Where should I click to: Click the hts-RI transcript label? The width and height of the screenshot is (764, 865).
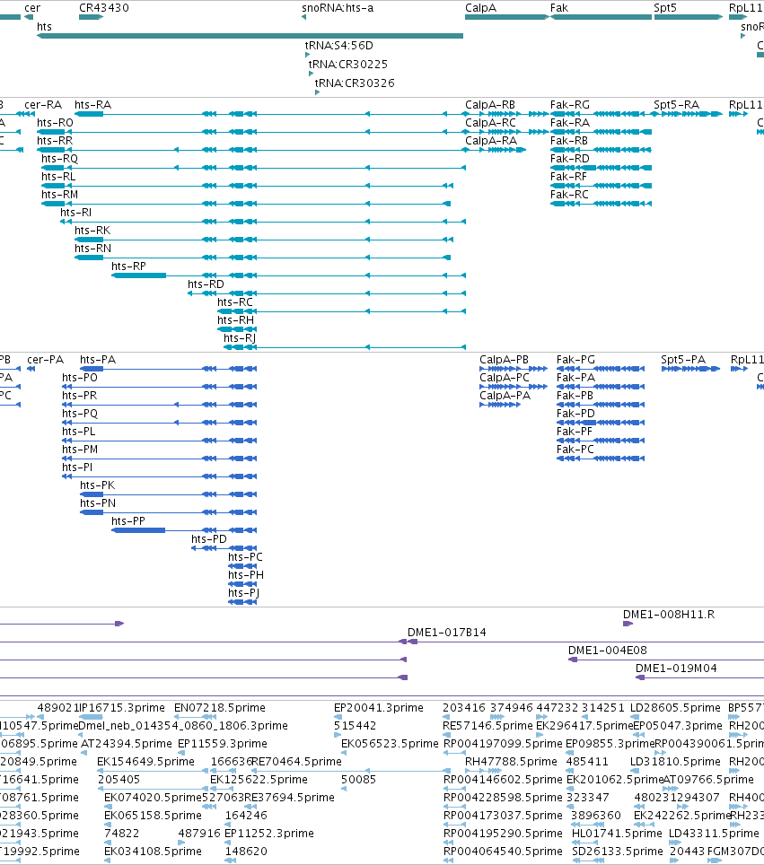point(75,213)
